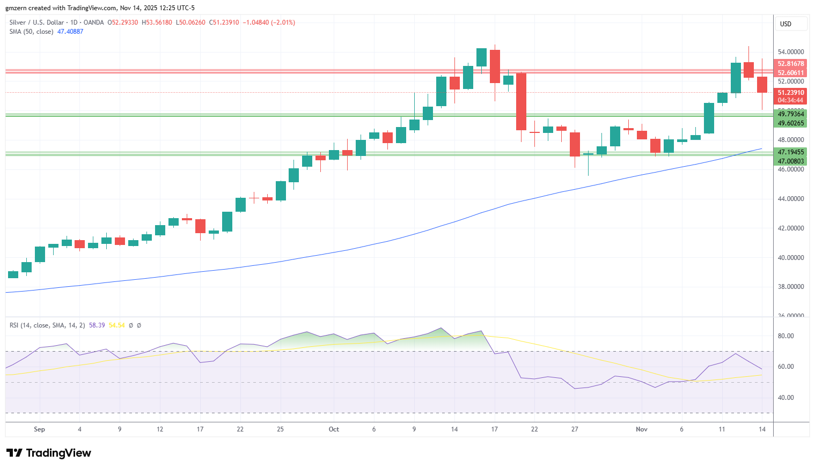815x469 pixels.
Task: Click the 27 date label on the time axis
Action: click(575, 429)
